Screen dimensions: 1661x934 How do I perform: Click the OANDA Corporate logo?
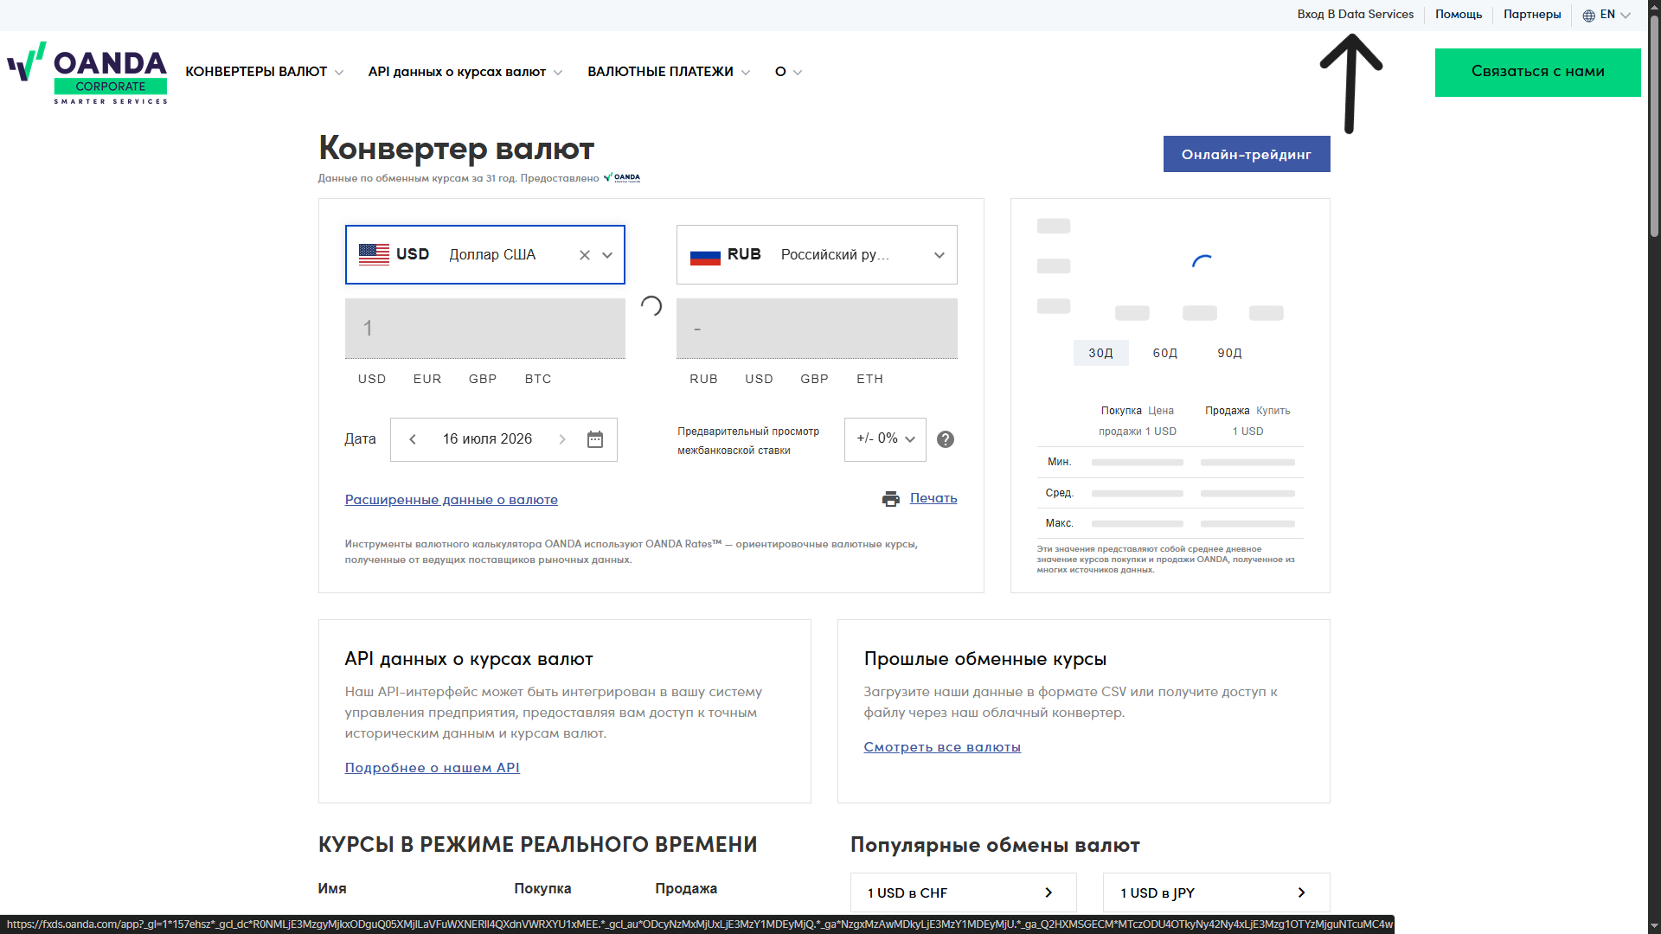[87, 73]
